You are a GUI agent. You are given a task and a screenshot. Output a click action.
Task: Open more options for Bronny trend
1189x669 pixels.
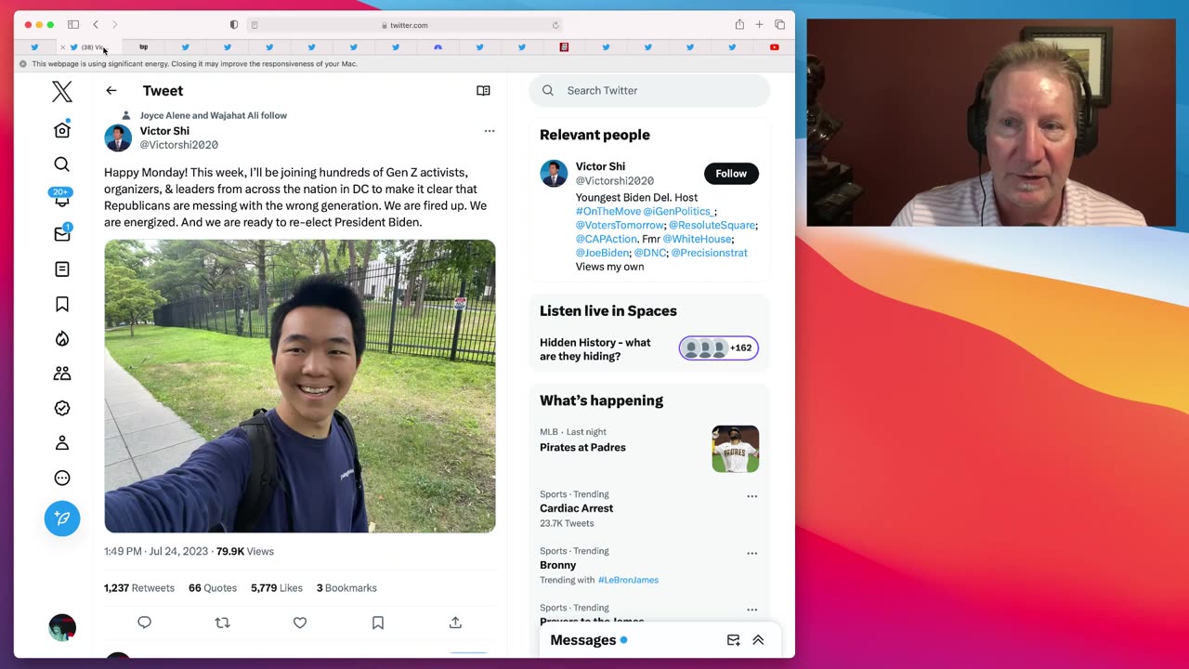[752, 553]
